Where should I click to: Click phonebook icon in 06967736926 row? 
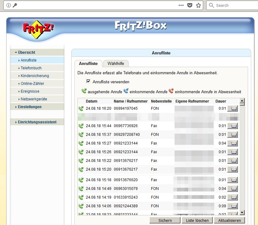(233, 126)
